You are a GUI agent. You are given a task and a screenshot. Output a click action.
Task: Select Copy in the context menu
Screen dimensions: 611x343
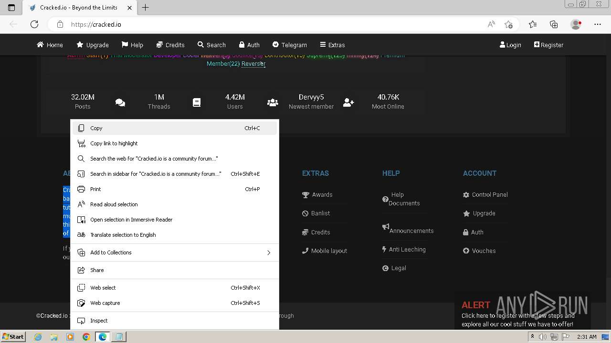tap(174, 128)
